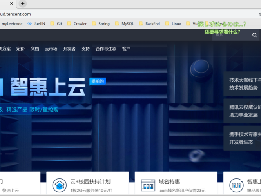
Task: Click the site search input field
Action: tap(232, 35)
